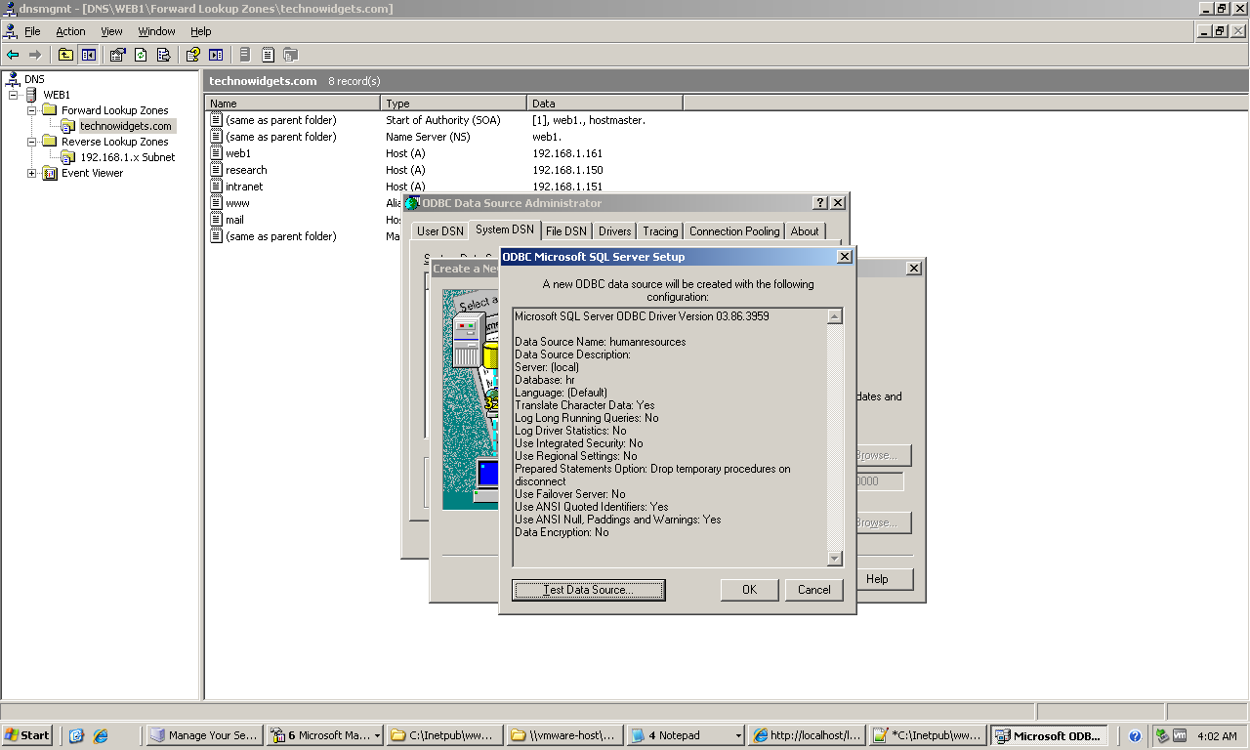Click the Back arrow in the toolbar
The width and height of the screenshot is (1250, 750).
(x=13, y=55)
